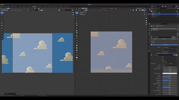Viewport: 179px width, 100px height.
Task: Expand the Preview panel
Action: point(153,41)
